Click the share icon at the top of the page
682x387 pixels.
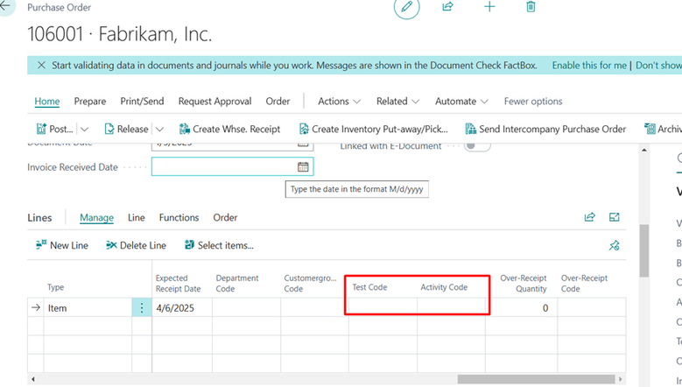[x=447, y=6]
